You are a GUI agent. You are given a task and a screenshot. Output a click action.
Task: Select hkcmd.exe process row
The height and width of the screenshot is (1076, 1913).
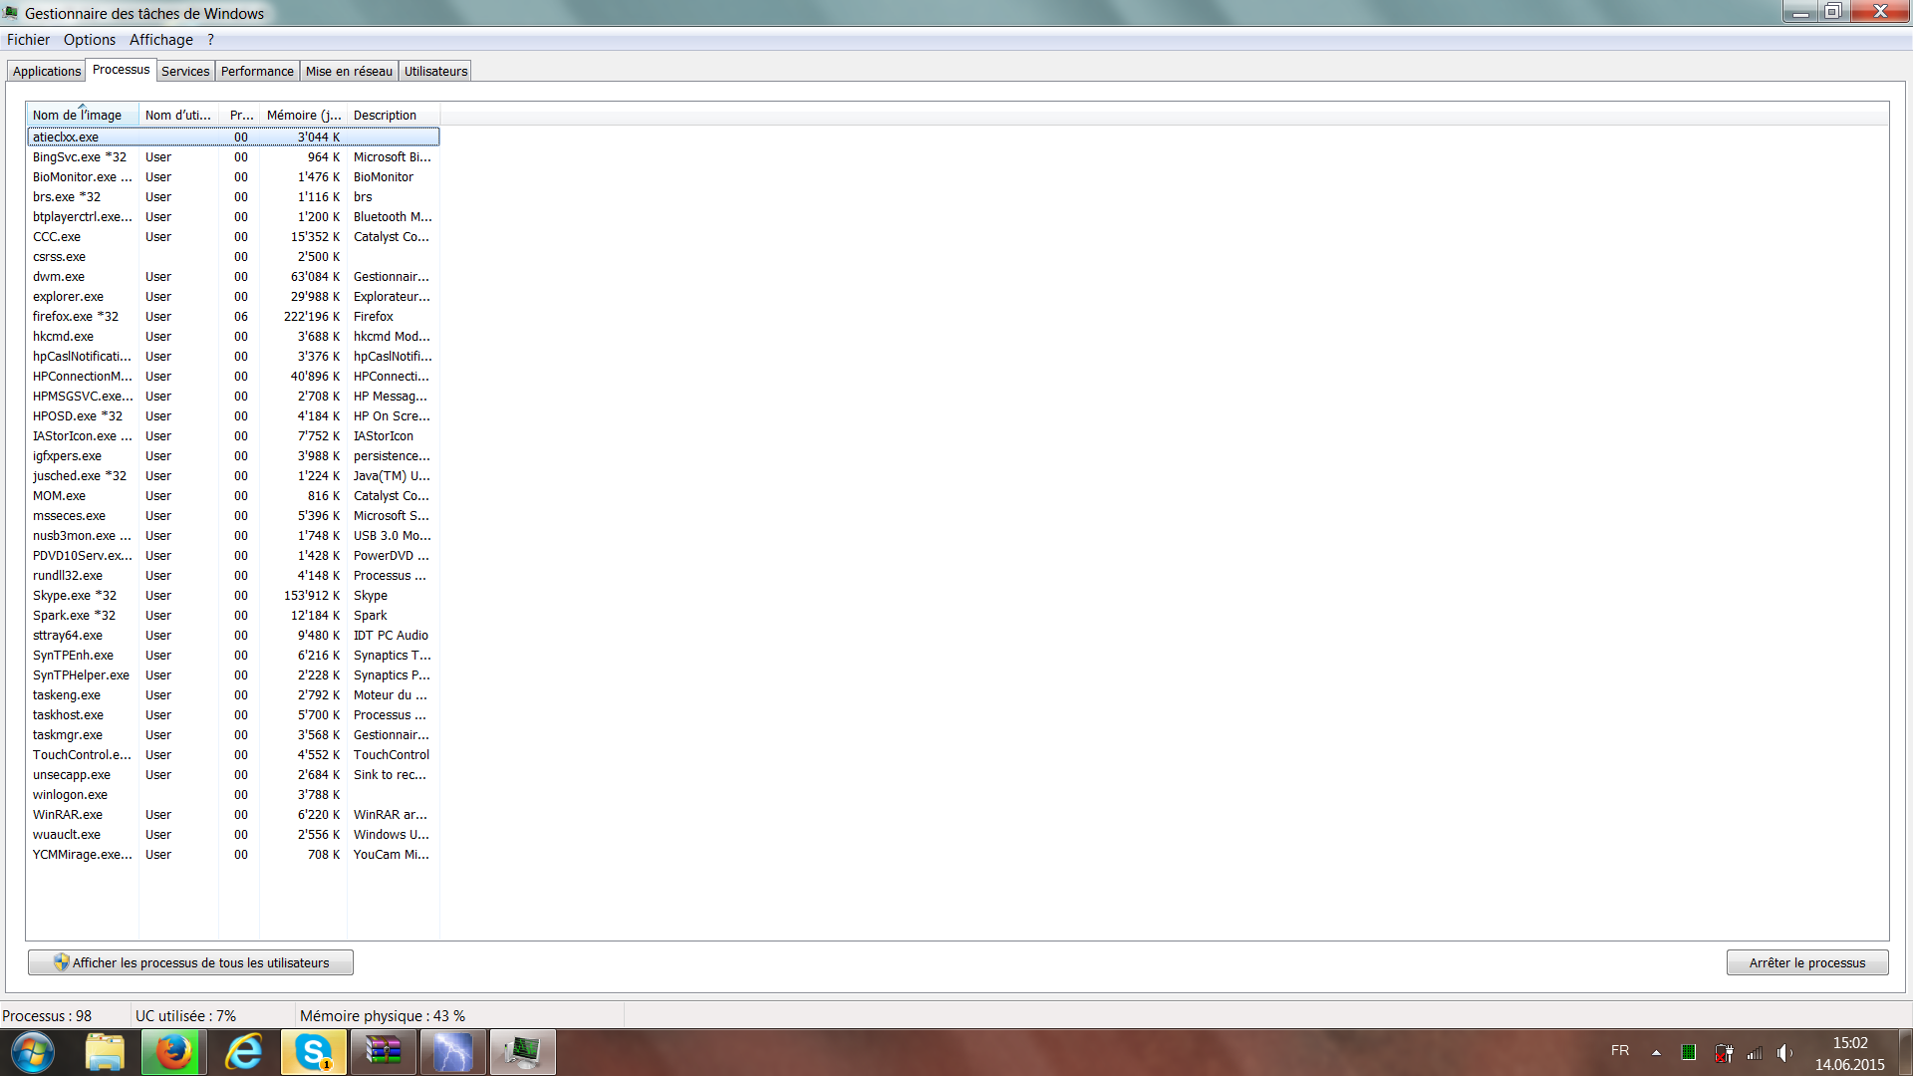233,336
